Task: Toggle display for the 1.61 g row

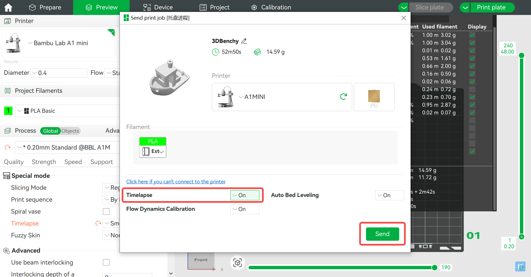Action: tap(472, 58)
